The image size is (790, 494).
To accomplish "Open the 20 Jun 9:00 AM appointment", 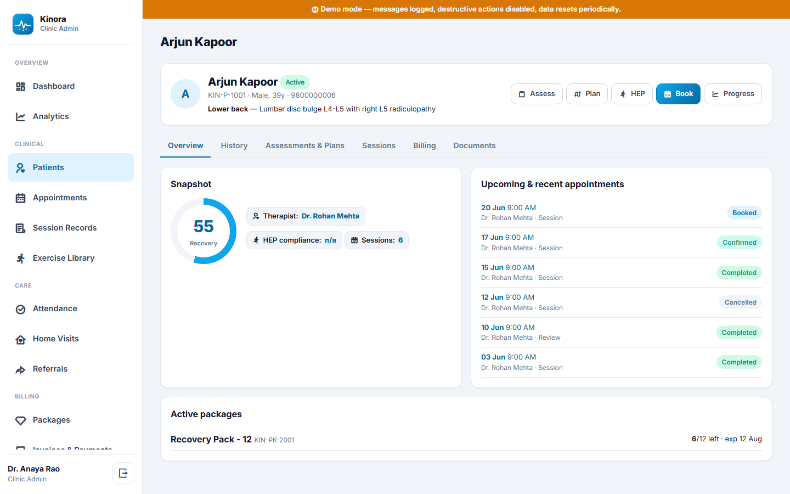I will click(622, 212).
